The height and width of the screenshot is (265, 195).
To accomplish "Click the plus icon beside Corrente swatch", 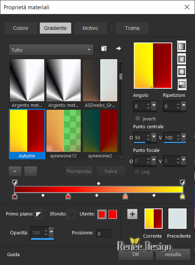I will coord(132,214).
